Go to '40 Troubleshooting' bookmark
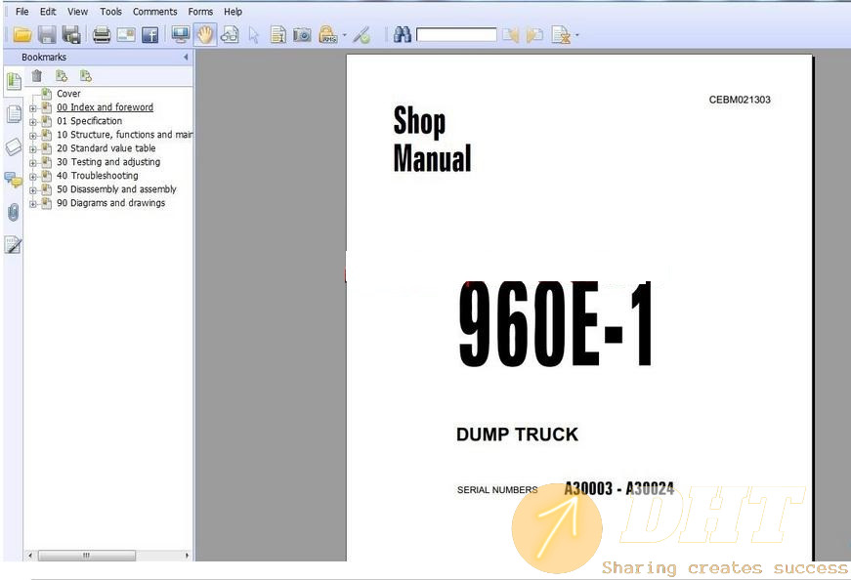The width and height of the screenshot is (851, 580). (x=98, y=176)
